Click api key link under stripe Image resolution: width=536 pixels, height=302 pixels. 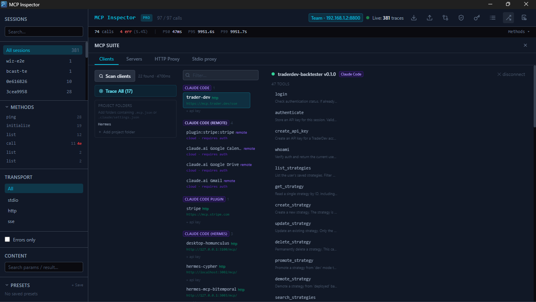pos(194,222)
